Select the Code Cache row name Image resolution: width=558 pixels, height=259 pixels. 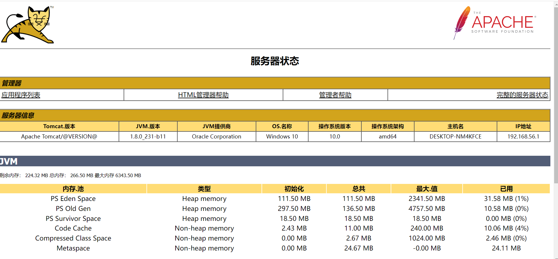click(x=73, y=228)
